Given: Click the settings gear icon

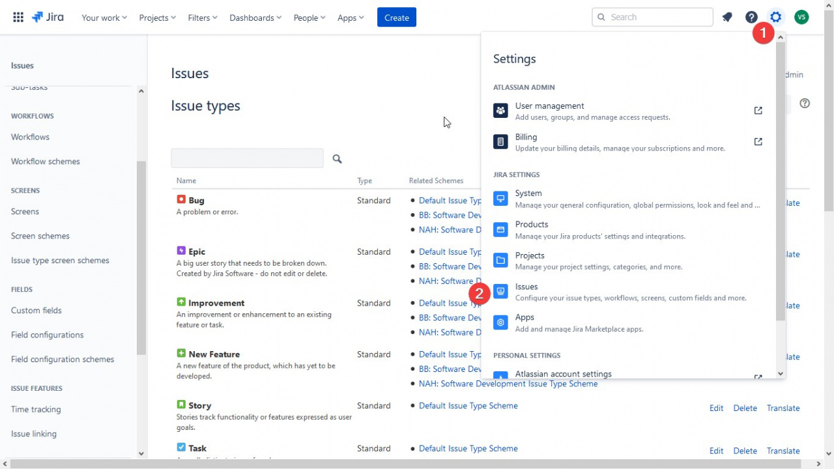Looking at the screenshot, I should pos(775,18).
